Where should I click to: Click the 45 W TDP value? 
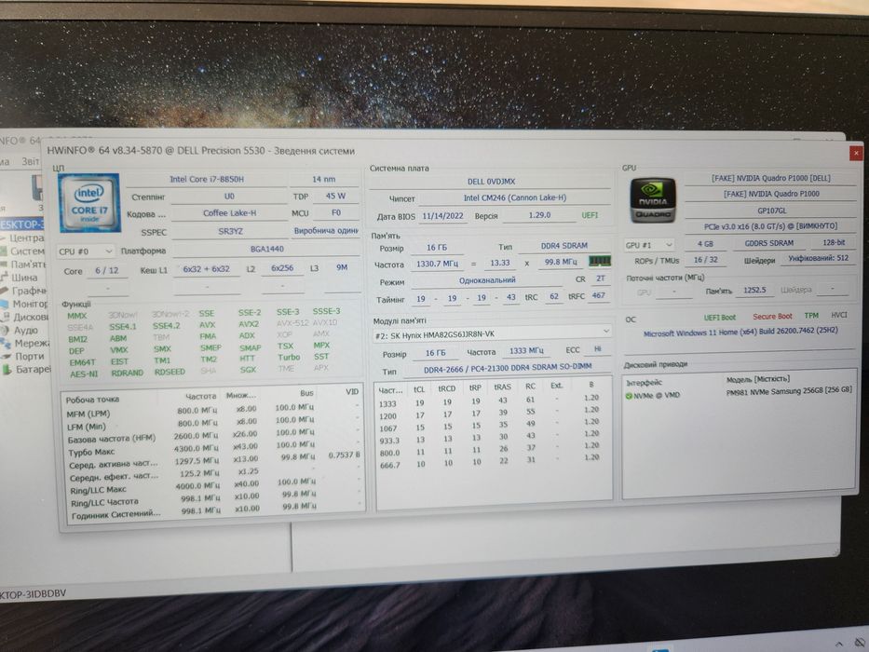click(335, 196)
